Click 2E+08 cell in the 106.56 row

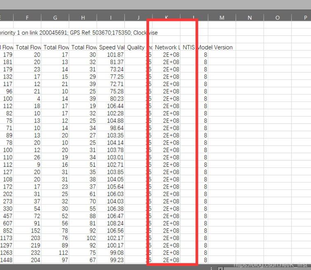tap(166, 230)
